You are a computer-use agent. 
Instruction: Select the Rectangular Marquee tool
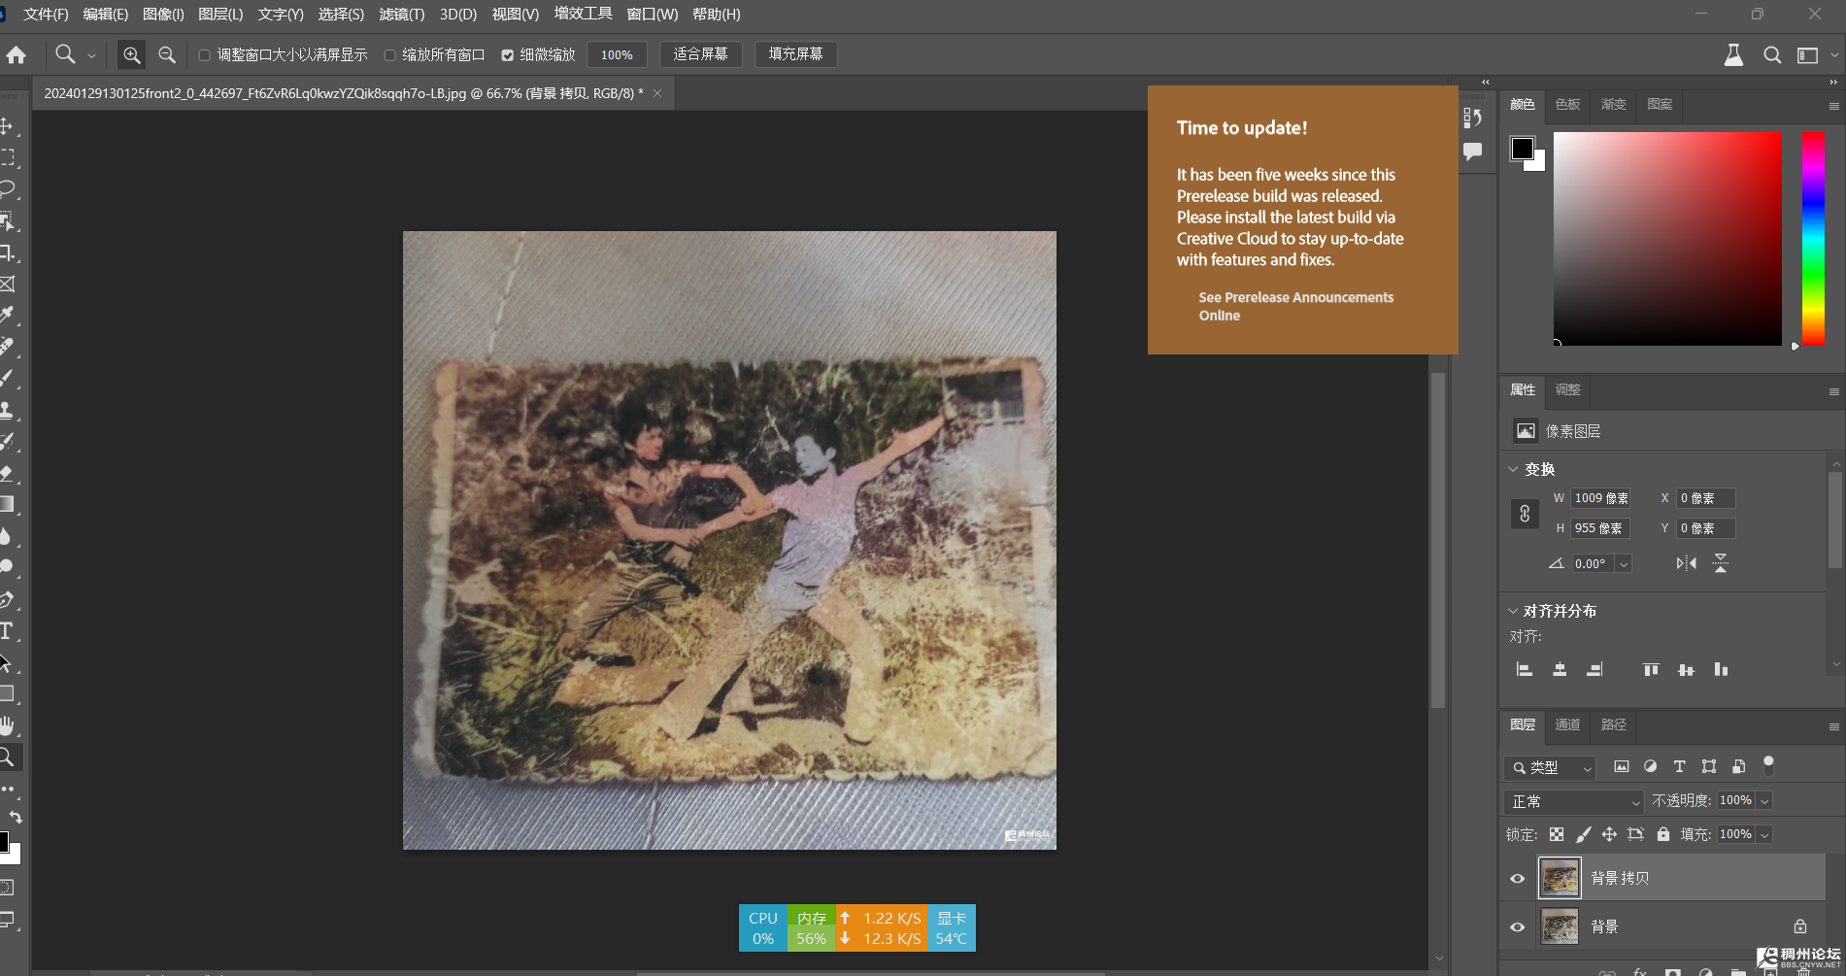pos(7,157)
